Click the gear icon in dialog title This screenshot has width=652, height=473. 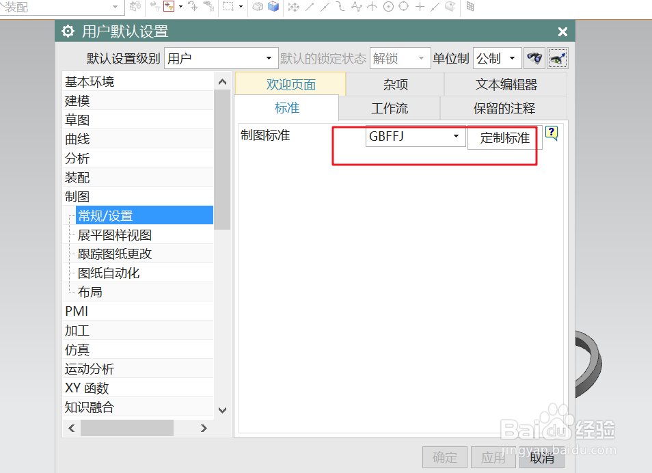[x=68, y=31]
